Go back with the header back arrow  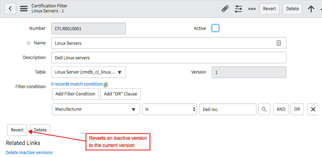coord(10,8)
